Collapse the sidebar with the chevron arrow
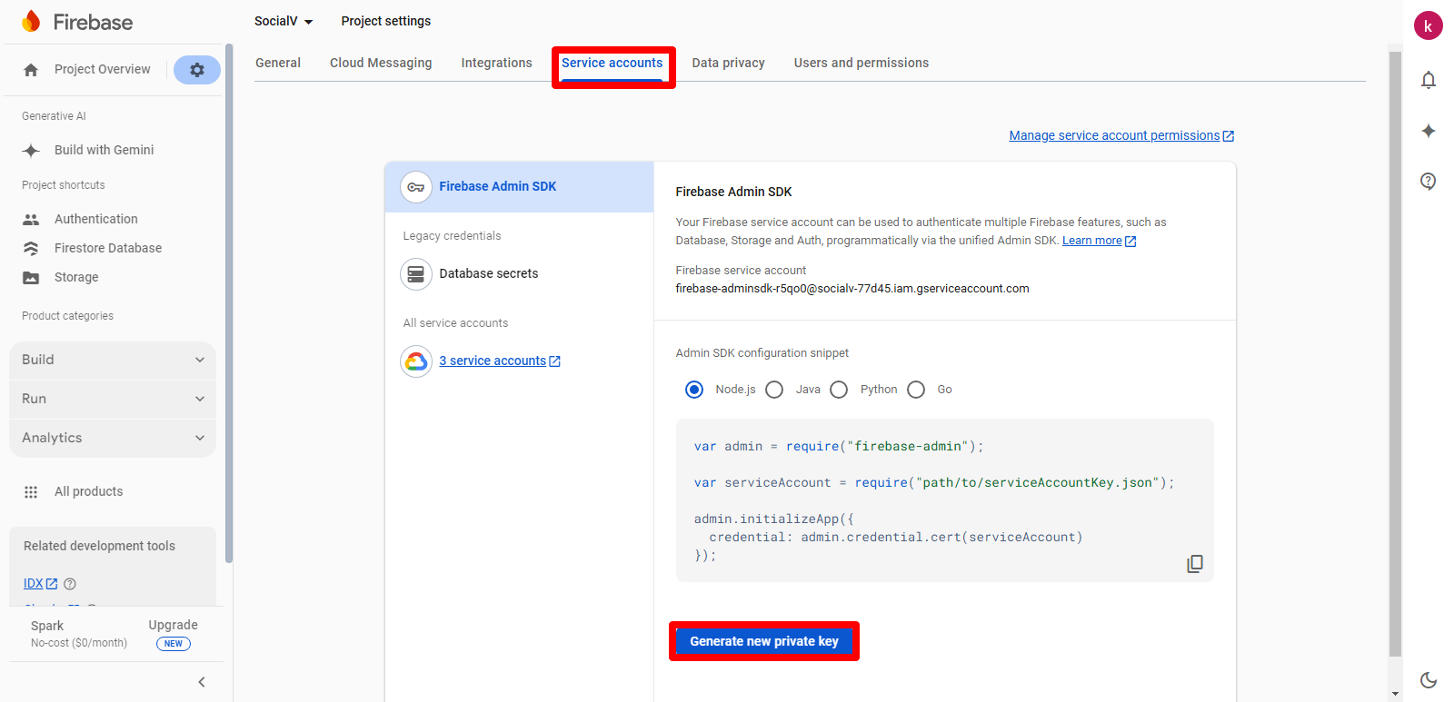 pos(202,682)
